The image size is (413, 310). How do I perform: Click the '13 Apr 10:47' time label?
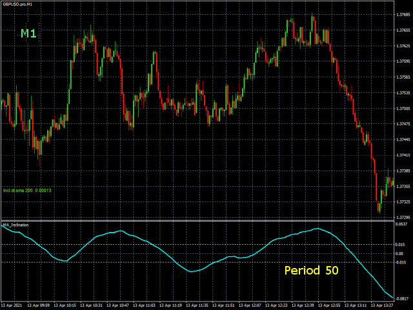coord(117,305)
